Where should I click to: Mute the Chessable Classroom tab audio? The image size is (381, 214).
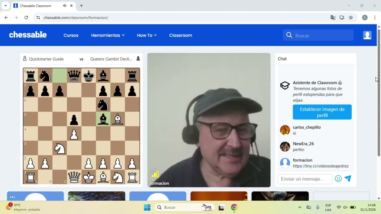65,6
